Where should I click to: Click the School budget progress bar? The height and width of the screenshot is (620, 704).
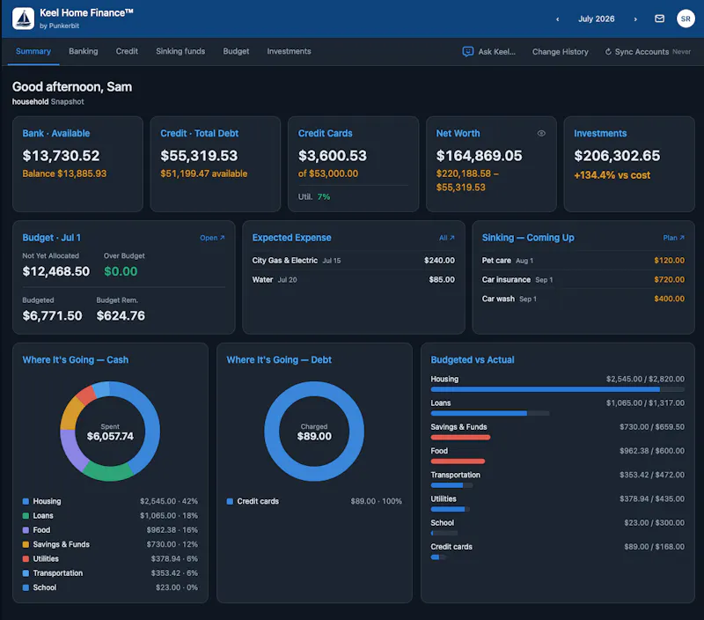pyautogui.click(x=444, y=533)
